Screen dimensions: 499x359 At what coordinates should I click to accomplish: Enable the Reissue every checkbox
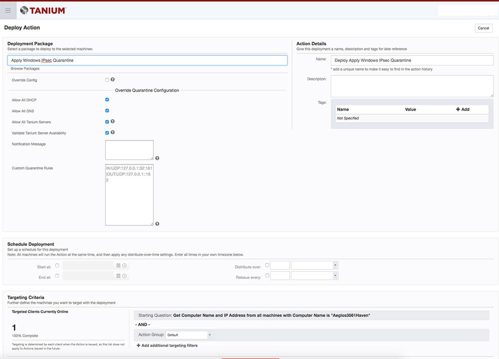coord(267,275)
